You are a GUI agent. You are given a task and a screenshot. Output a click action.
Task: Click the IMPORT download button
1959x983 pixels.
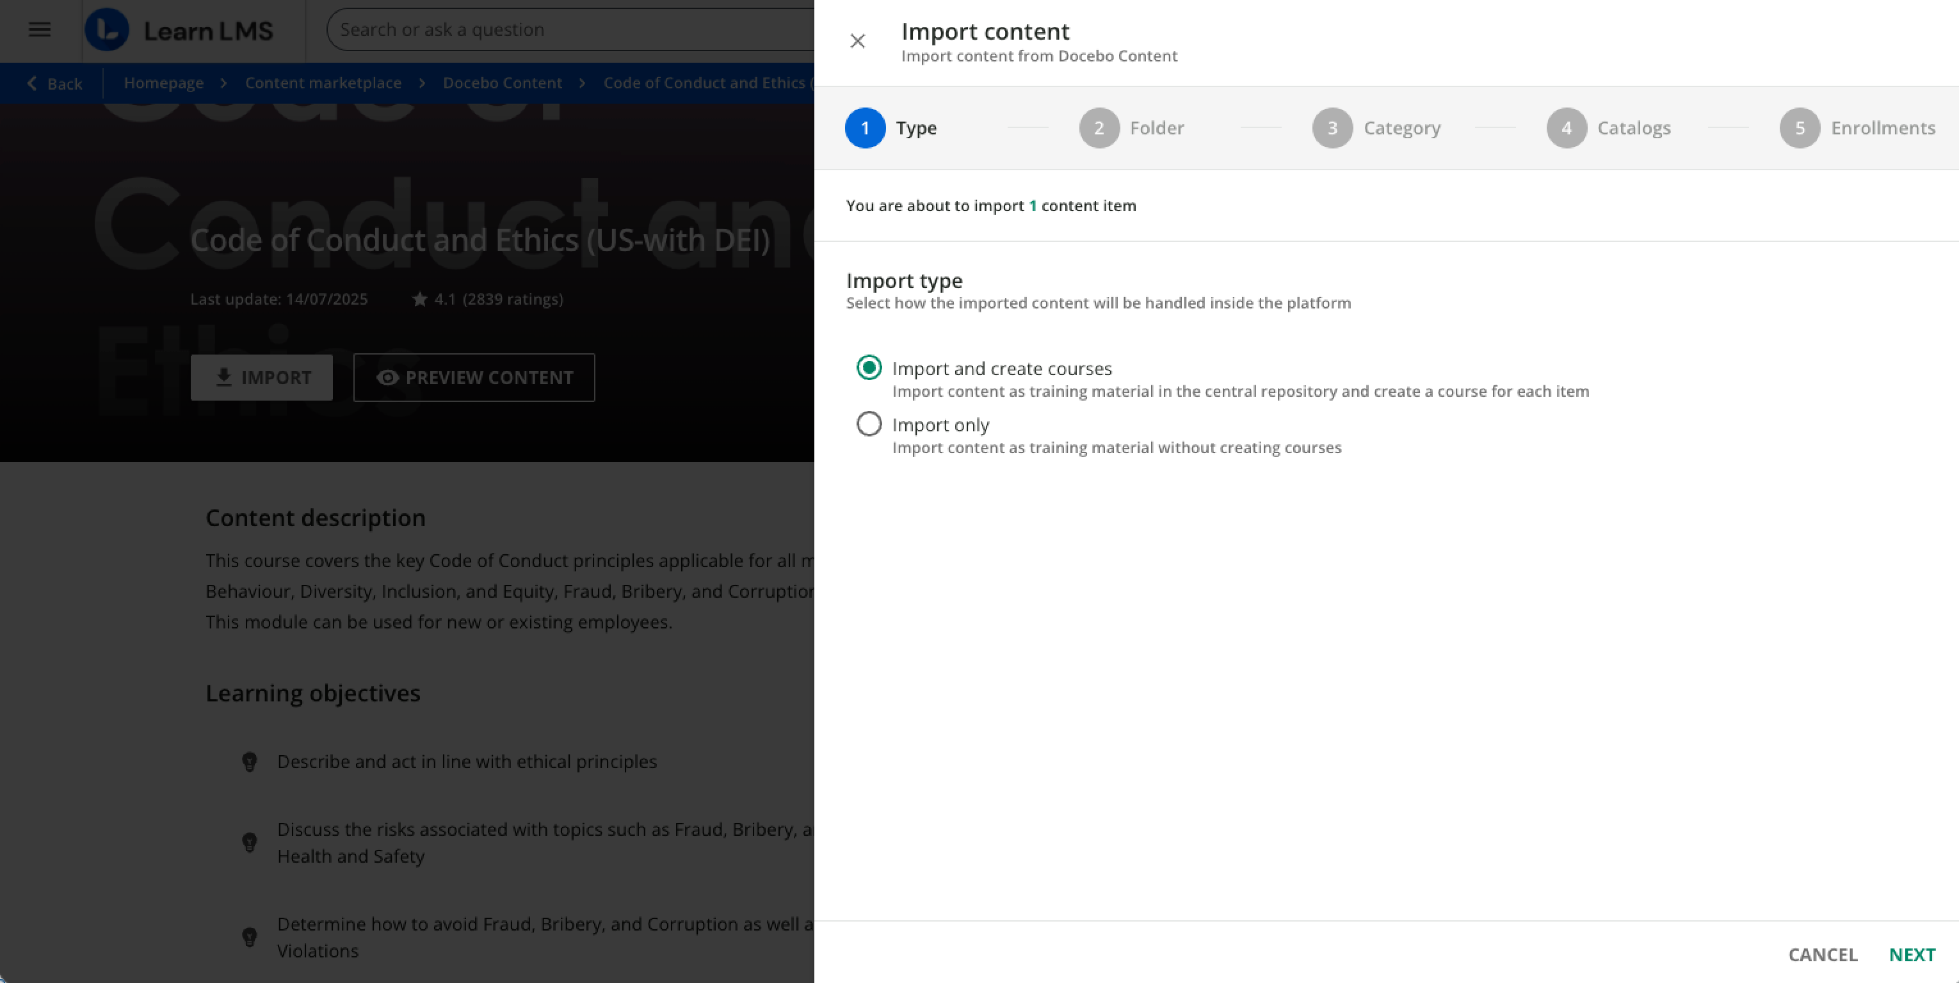262,377
